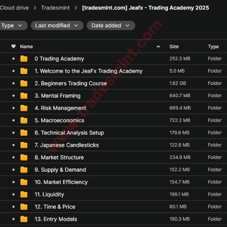Toggle favourite dot on Entry Models row

[x=14, y=219]
